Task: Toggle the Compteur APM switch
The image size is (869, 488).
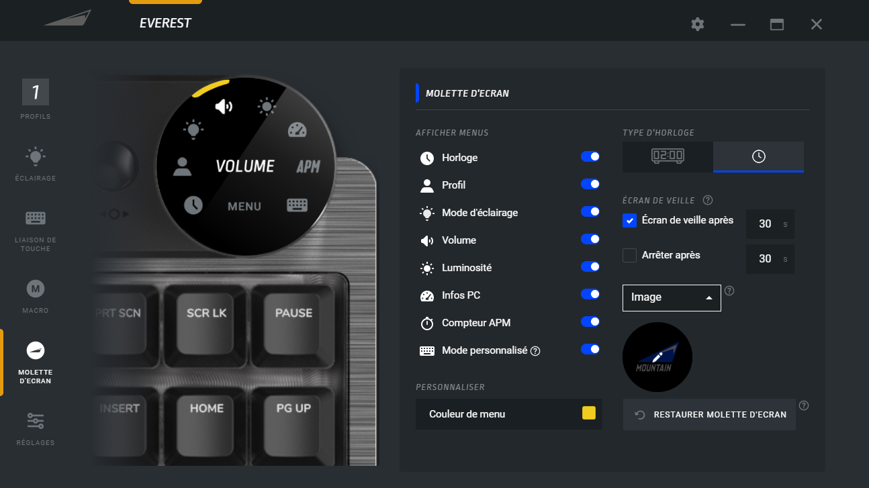Action: (x=590, y=322)
